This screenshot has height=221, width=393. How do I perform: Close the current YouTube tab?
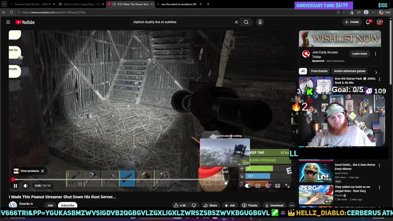[152, 4]
